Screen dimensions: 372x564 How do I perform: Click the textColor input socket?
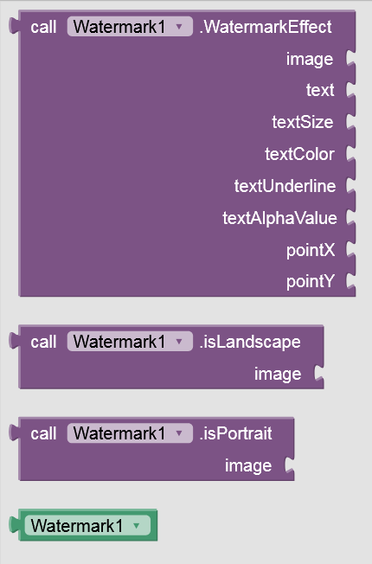pos(350,154)
